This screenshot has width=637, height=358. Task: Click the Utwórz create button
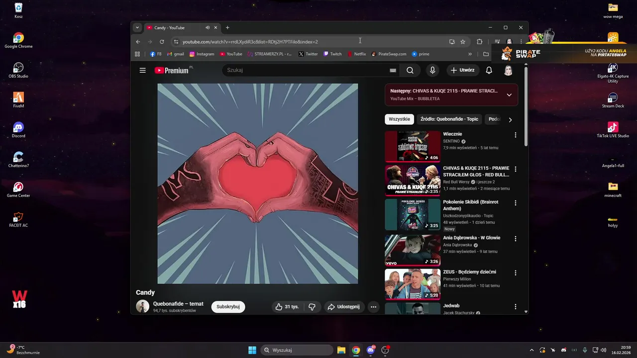(x=463, y=70)
